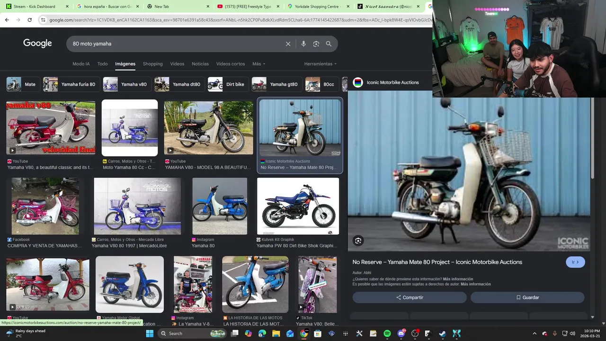Open File Explorer from the taskbar
Viewport: 606px width, 341px height.
[276, 333]
